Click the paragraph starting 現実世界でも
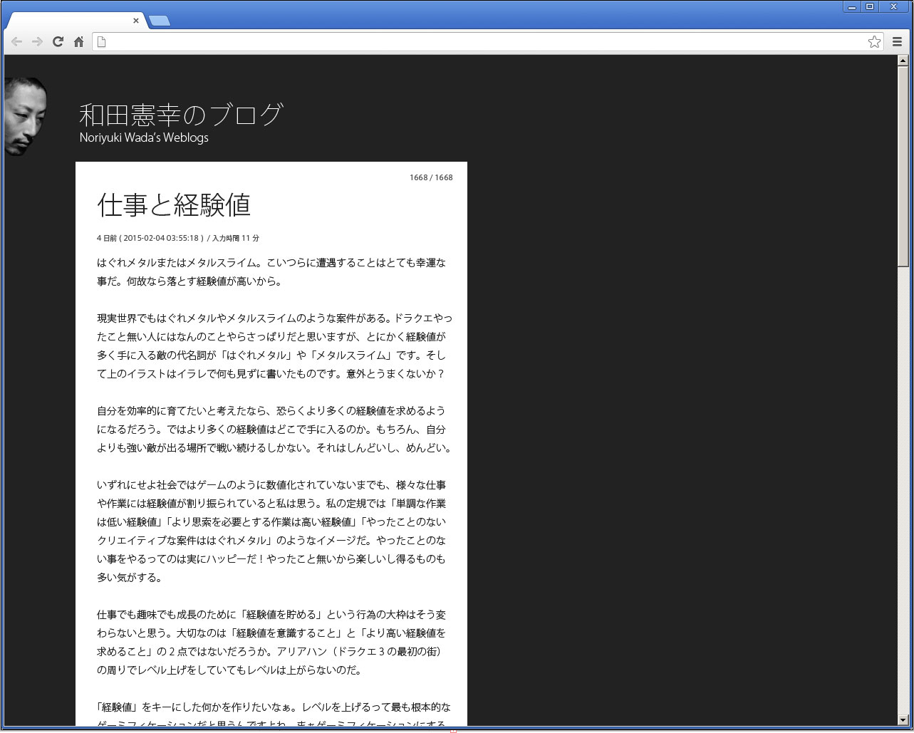 (x=274, y=346)
